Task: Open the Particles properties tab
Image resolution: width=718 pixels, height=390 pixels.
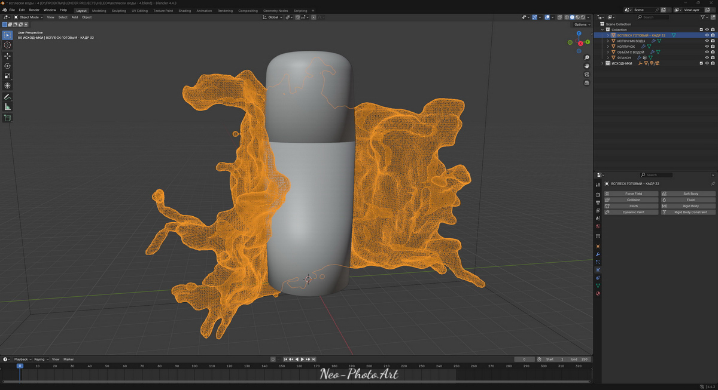Action: (x=598, y=262)
